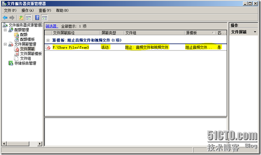Click the 配额 folder icon in the tree
This screenshot has height=155, width=261.
click(x=17, y=35)
